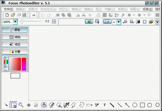Select the move four-arrow tool
The height and width of the screenshot is (111, 162).
click(29, 105)
